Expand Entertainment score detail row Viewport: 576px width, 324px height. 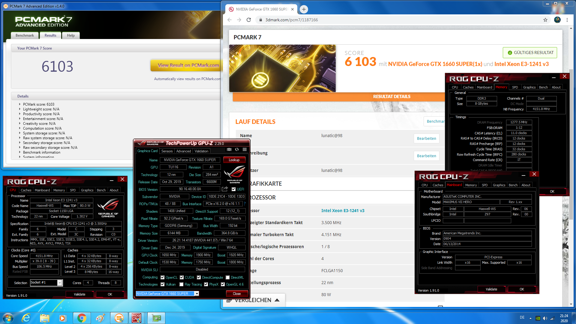coord(20,119)
